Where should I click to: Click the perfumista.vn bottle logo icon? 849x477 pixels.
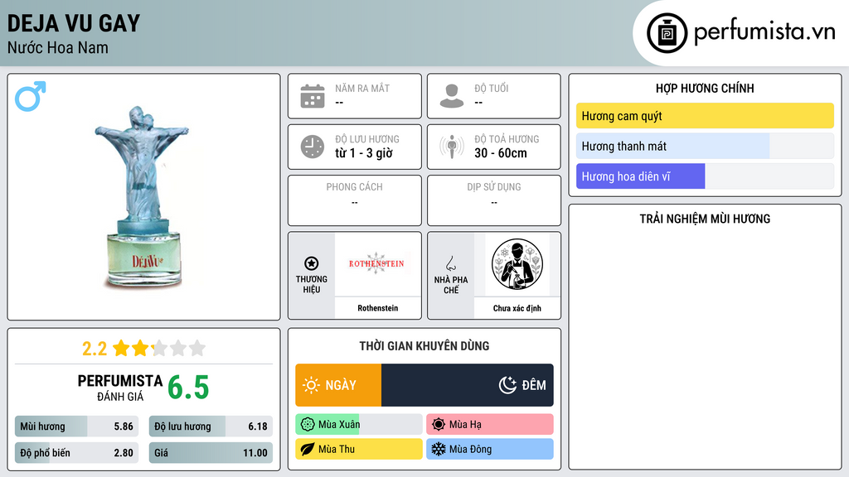667,33
